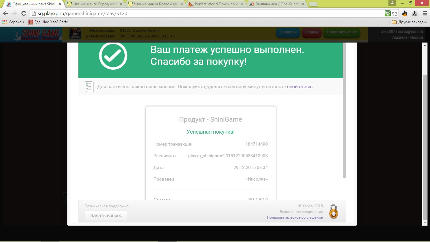
Task: Click the browser forward arrow
Action: coord(14,14)
